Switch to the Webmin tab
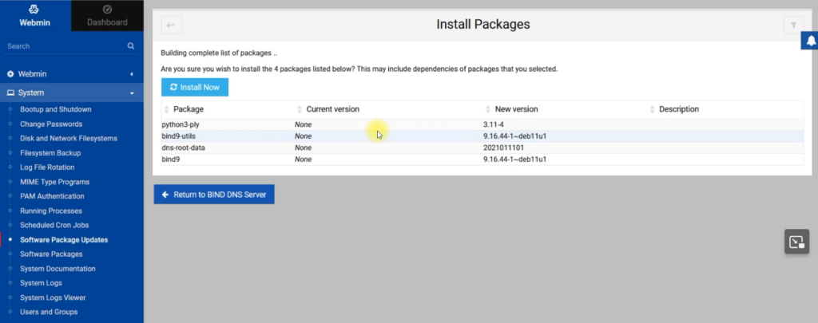This screenshot has height=323, width=818. [x=35, y=16]
